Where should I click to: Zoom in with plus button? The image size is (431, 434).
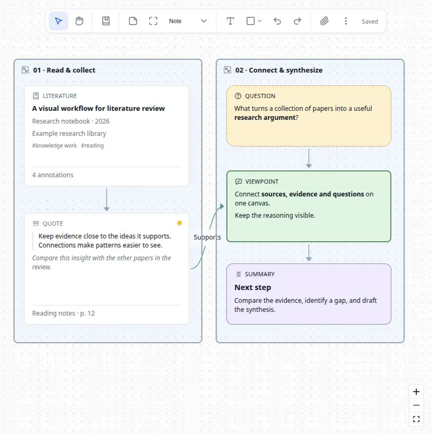pos(416,392)
